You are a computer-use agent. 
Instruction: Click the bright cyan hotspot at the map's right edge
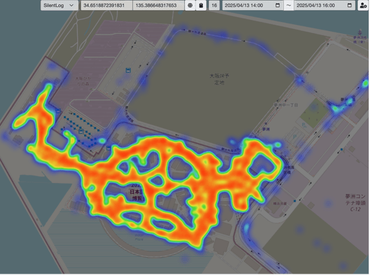coord(365,84)
